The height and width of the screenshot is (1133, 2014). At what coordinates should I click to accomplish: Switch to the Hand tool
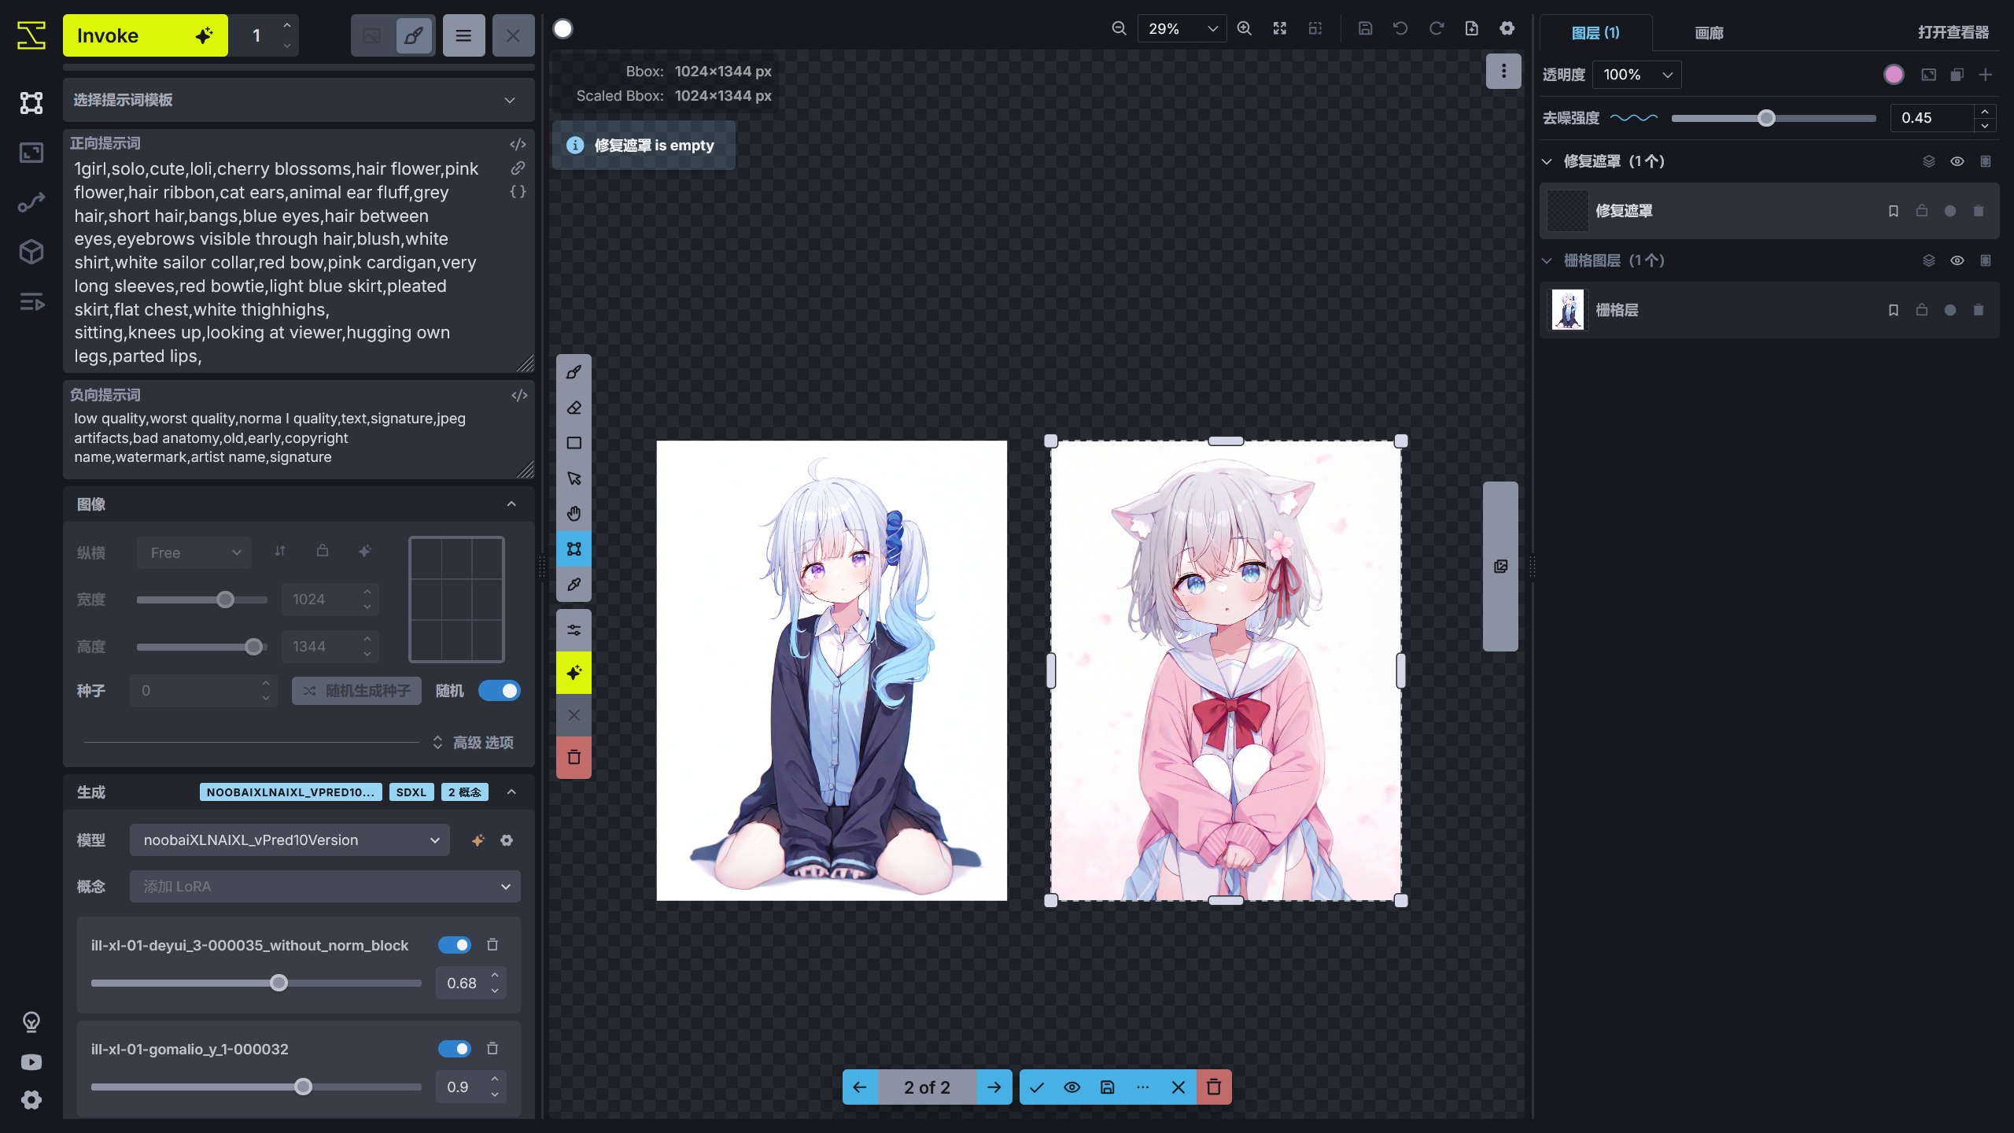coord(574,513)
